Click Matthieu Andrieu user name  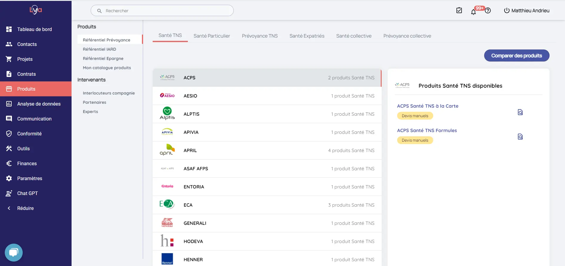click(x=530, y=10)
